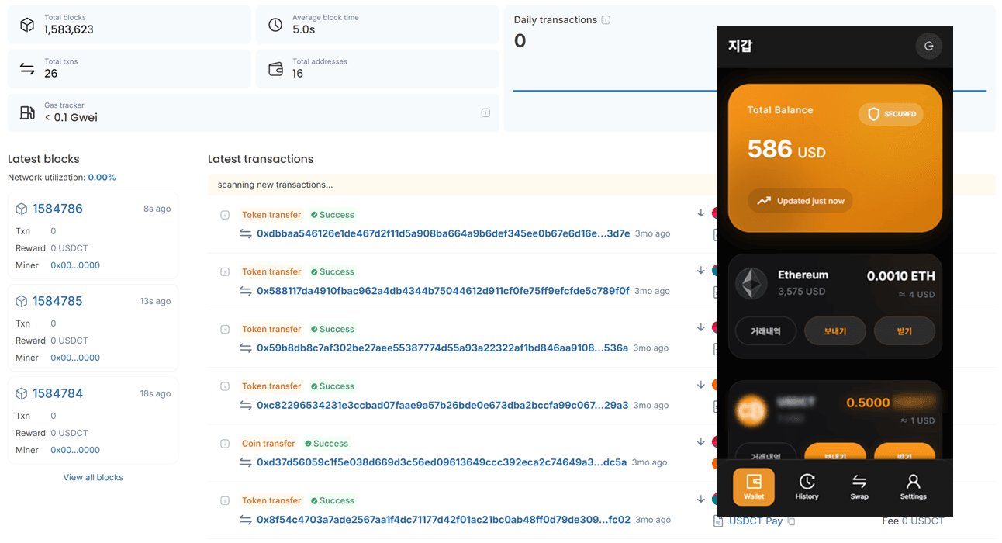This screenshot has width=1002, height=543.
Task: Show info icon beside Daily transactions
Action: click(606, 20)
